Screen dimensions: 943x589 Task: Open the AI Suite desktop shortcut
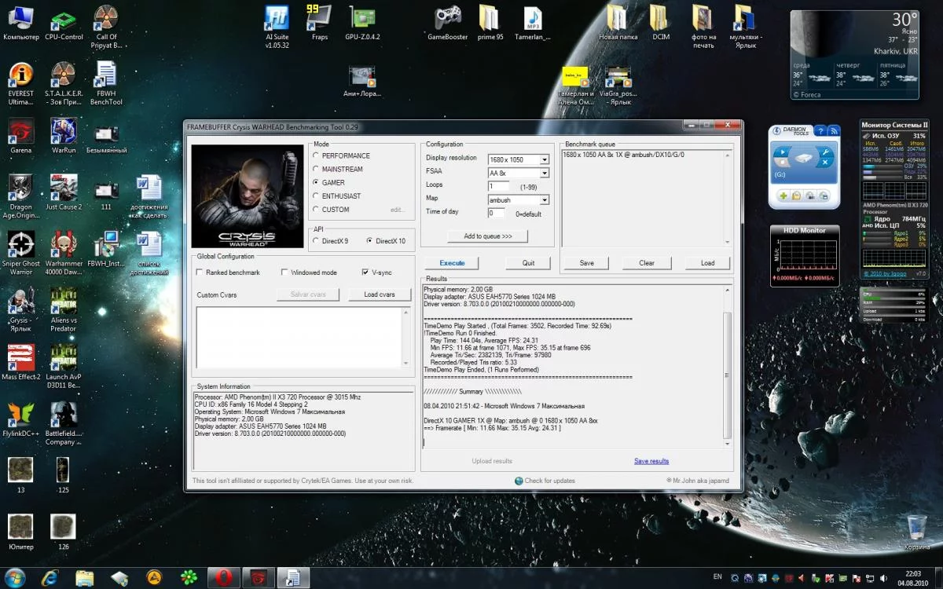pos(277,19)
